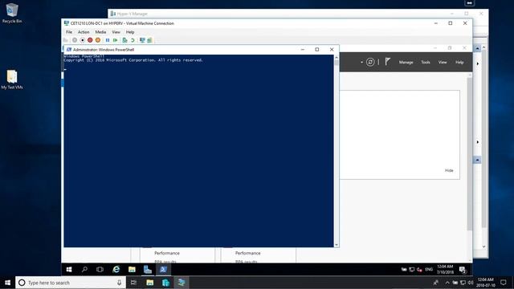Switch to Server Manager in guest taskbar
514x289 pixels.
[x=148, y=270]
